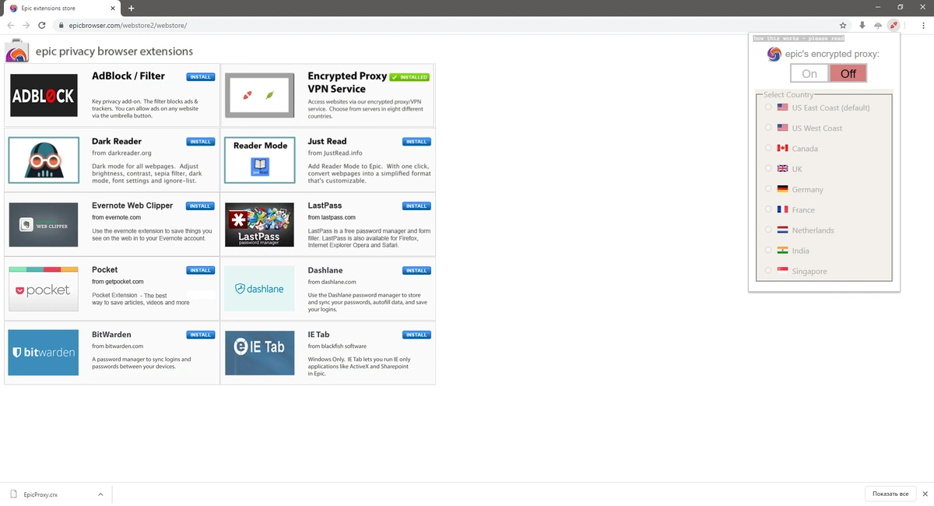The image size is (934, 506).
Task: Select Netherlands radio button
Action: coord(769,230)
